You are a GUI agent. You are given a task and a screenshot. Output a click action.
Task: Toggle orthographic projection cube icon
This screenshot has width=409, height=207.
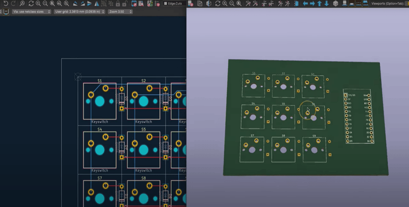(335, 4)
